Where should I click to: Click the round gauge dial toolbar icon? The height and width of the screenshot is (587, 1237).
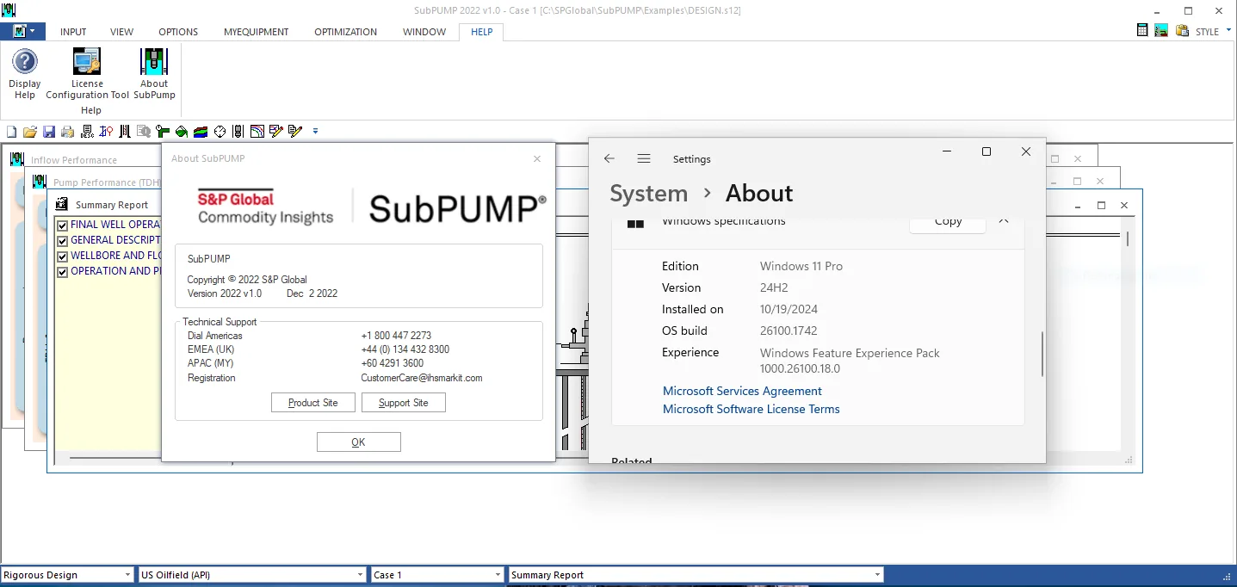click(x=220, y=132)
